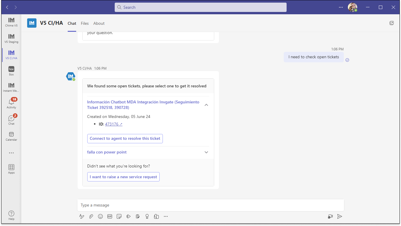The height and width of the screenshot is (226, 401).
Task: Click Connect to agent to resolve this ticket
Action: click(125, 139)
